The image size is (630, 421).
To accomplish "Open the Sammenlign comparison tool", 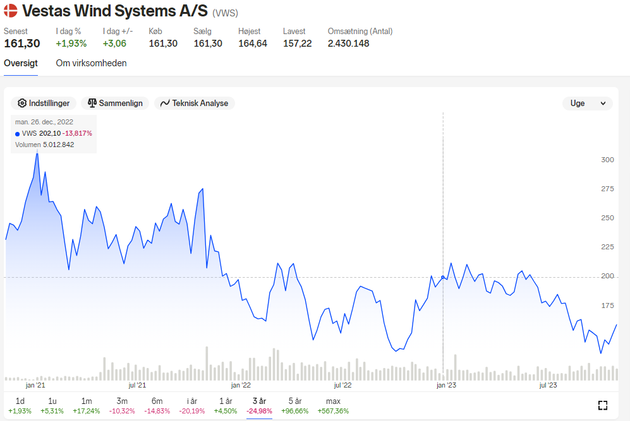I will 115,103.
